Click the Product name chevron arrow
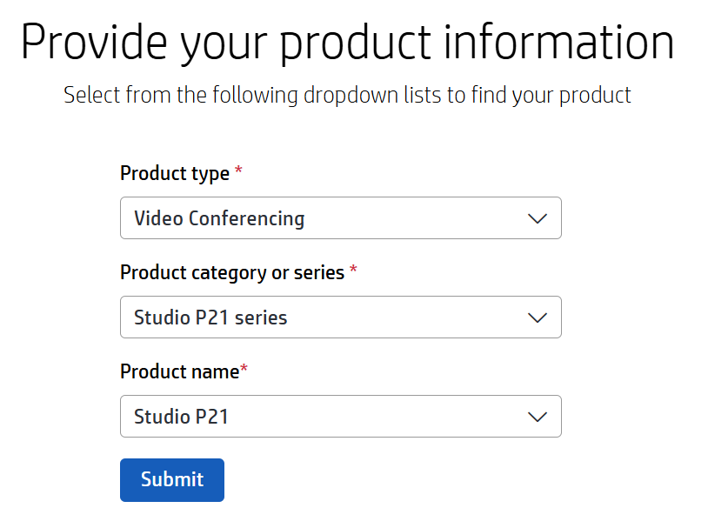Viewport: 728px width, 528px height. (538, 417)
